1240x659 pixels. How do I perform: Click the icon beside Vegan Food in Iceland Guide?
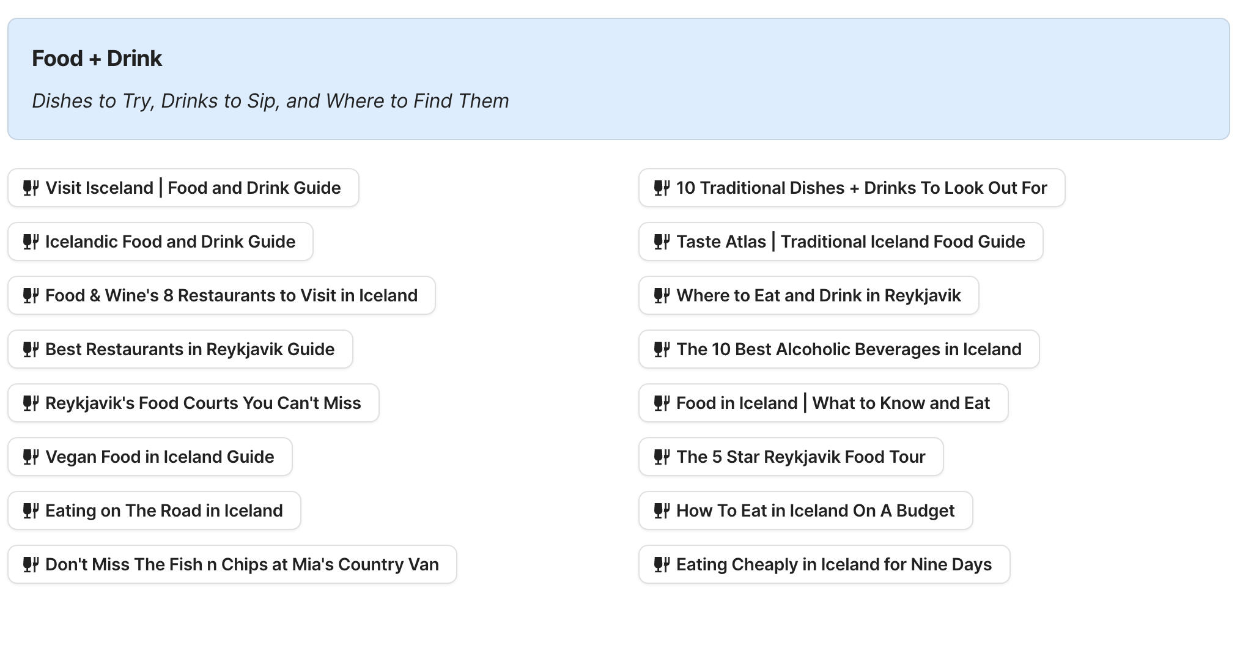pos(31,457)
